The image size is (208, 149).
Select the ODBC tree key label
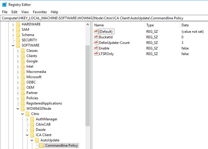[31, 82]
